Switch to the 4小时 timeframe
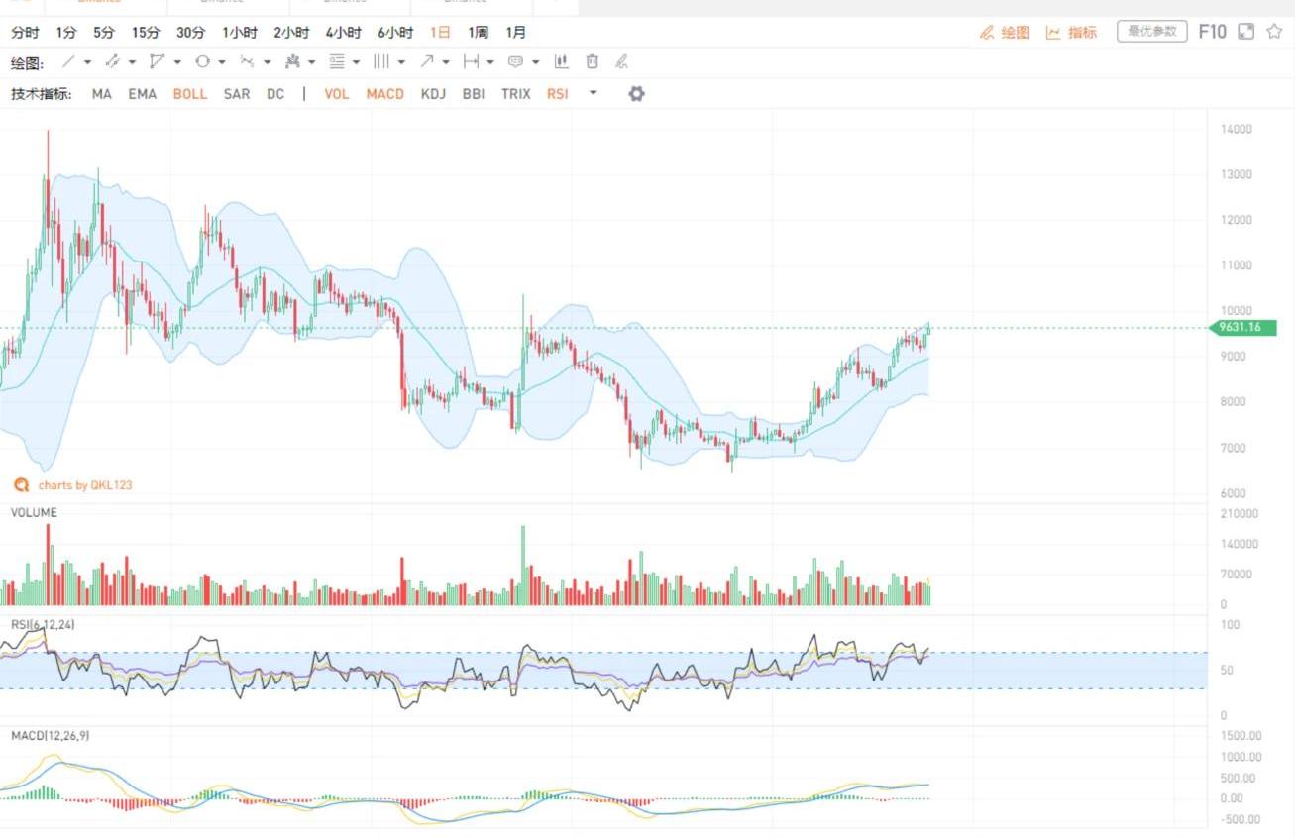Screen dimensions: 1295x838 pyautogui.click(x=343, y=33)
